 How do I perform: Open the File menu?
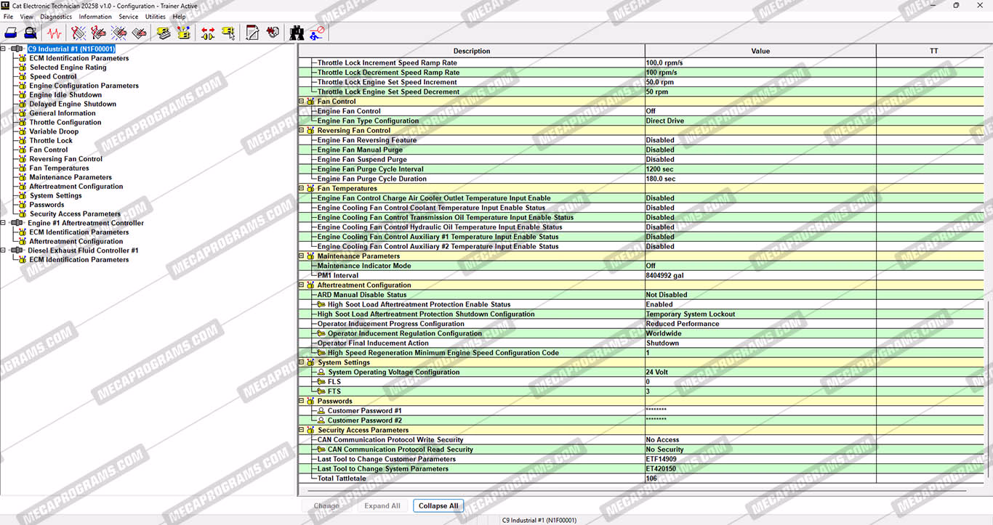9,17
